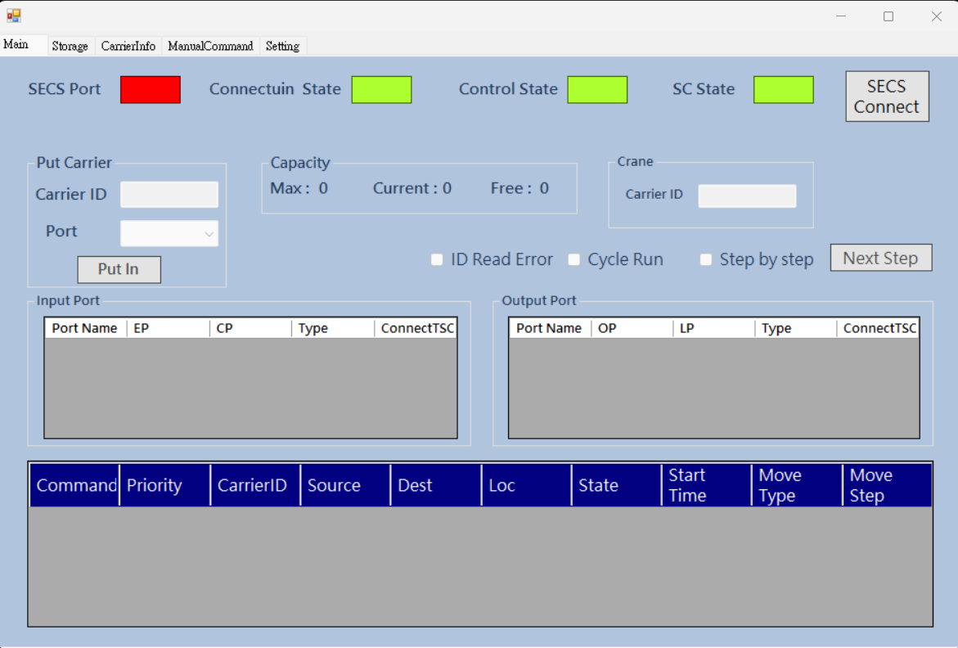Switch to the ManualCommand tab
The height and width of the screenshot is (648, 958).
tap(210, 46)
